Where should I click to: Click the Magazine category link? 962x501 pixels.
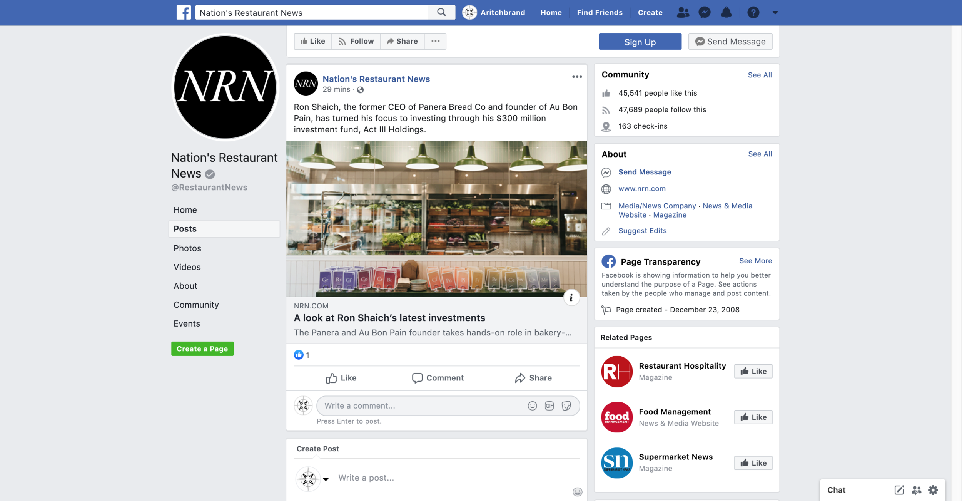(x=670, y=215)
